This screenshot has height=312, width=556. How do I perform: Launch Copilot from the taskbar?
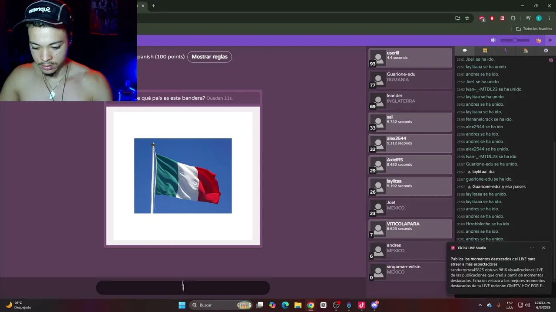coord(272,305)
